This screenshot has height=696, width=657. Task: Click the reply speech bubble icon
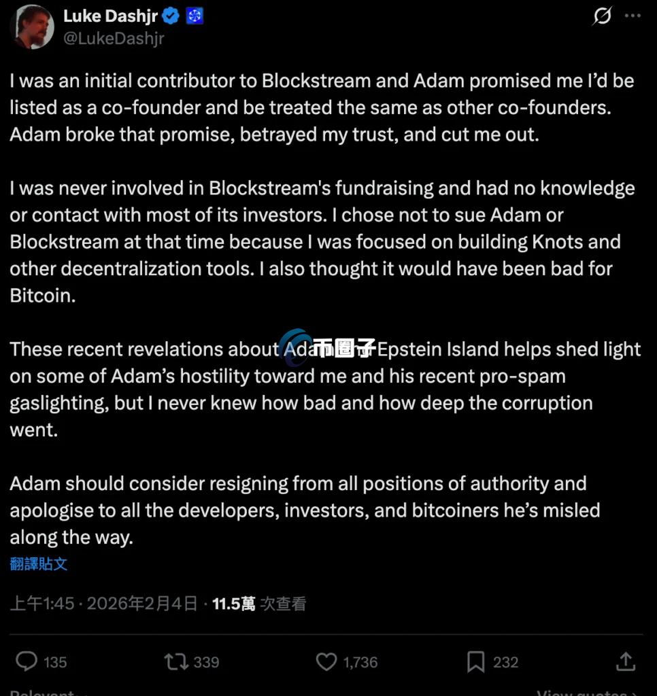coord(27,661)
